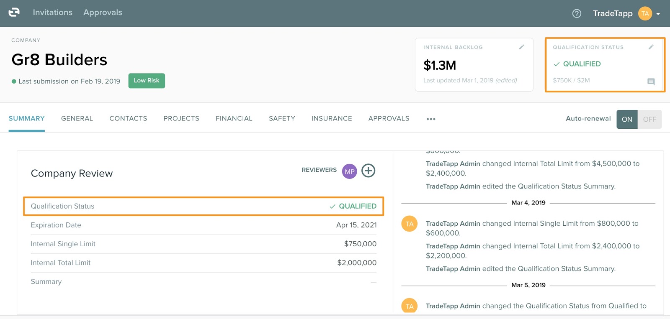Image resolution: width=670 pixels, height=319 pixels.
Task: Turn Auto-renewal ON
Action: click(x=627, y=119)
